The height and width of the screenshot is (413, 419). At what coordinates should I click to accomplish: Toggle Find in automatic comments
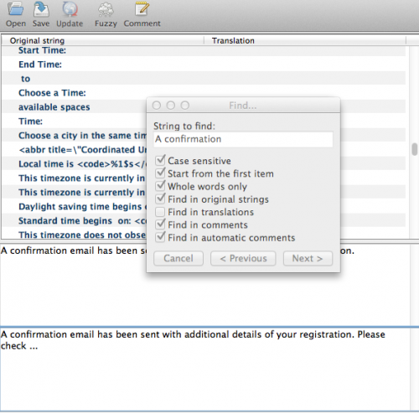[160, 237]
